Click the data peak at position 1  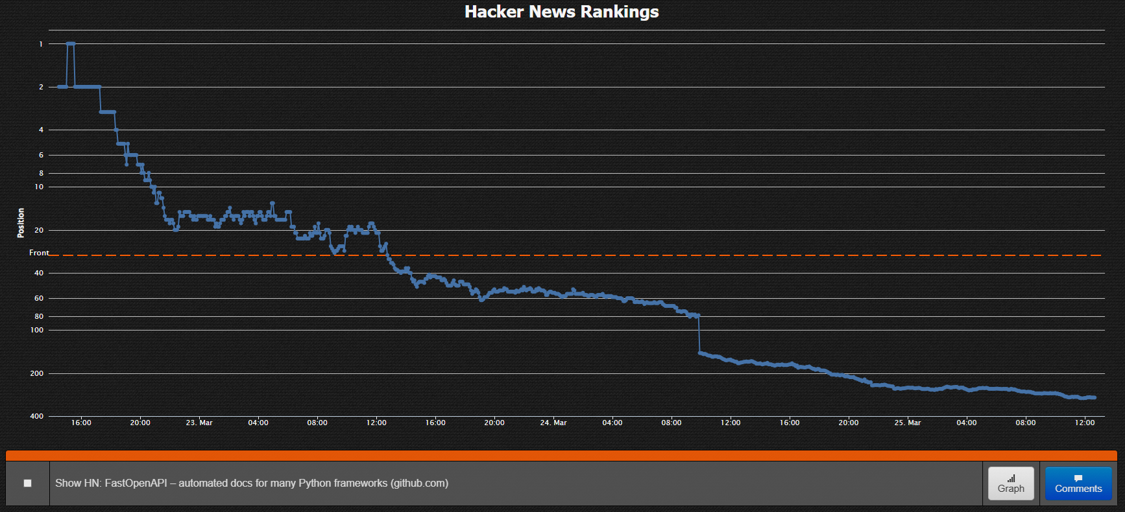71,43
